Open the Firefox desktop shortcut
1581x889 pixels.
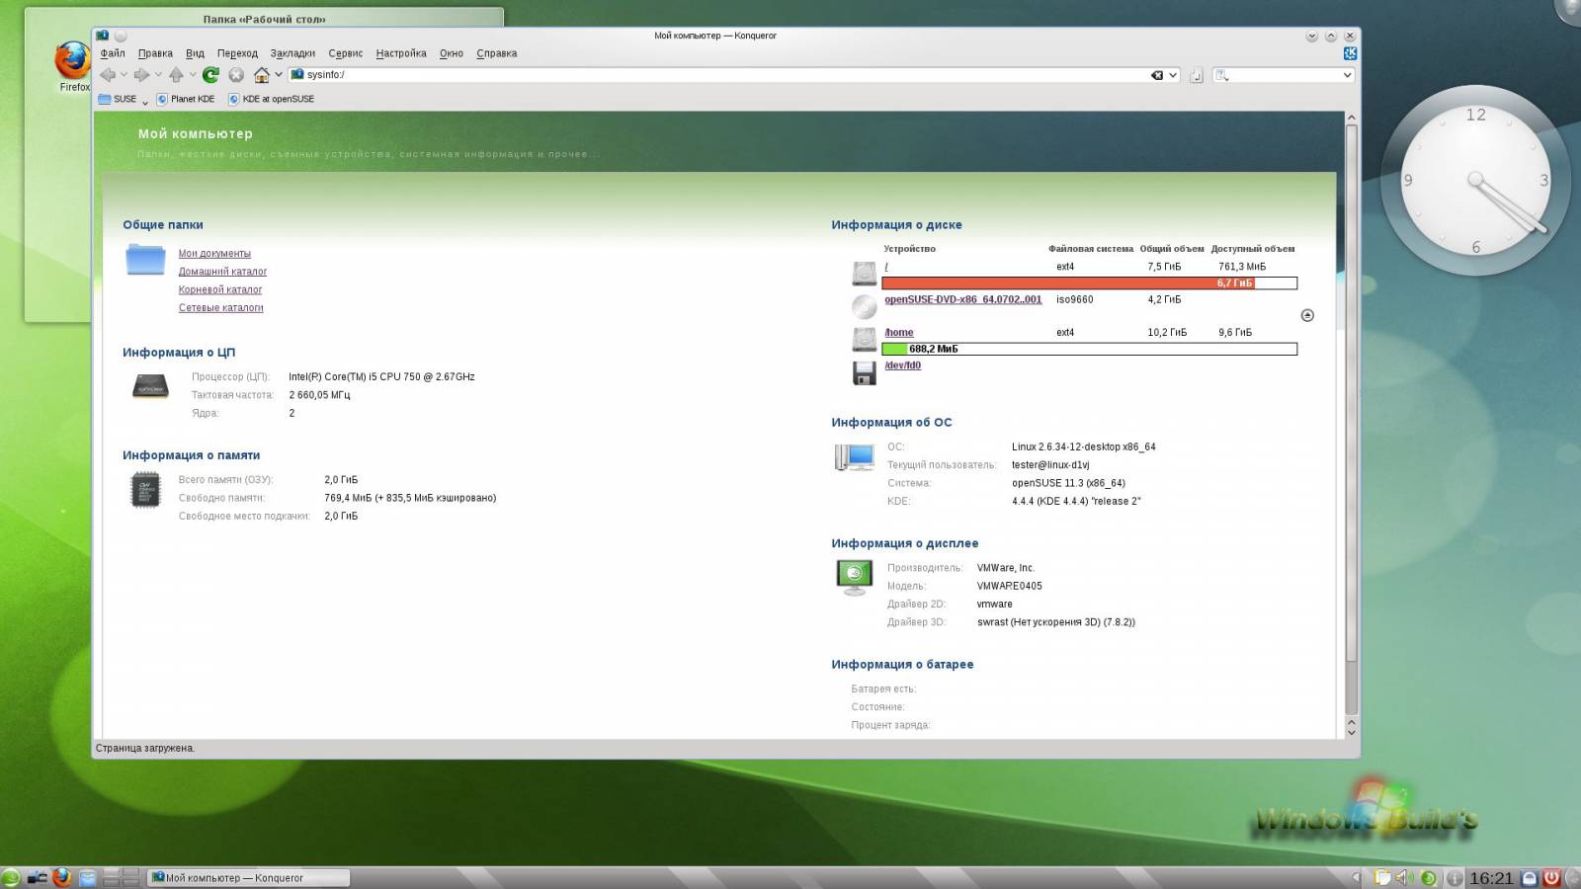(73, 65)
